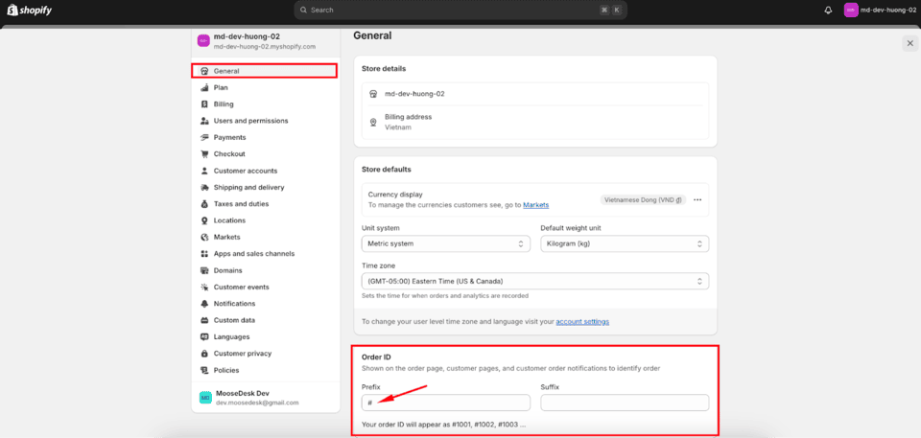Open the Default weight unit dropdown
Image resolution: width=921 pixels, height=438 pixels.
[625, 243]
